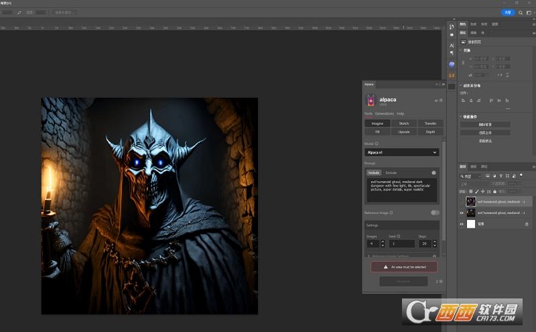536x332 pixels.
Task: Align top edges in Properties align section
Action: click(491, 101)
